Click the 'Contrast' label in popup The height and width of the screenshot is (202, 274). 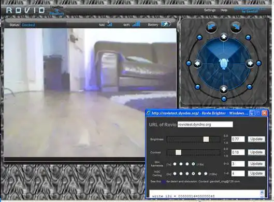(155, 152)
